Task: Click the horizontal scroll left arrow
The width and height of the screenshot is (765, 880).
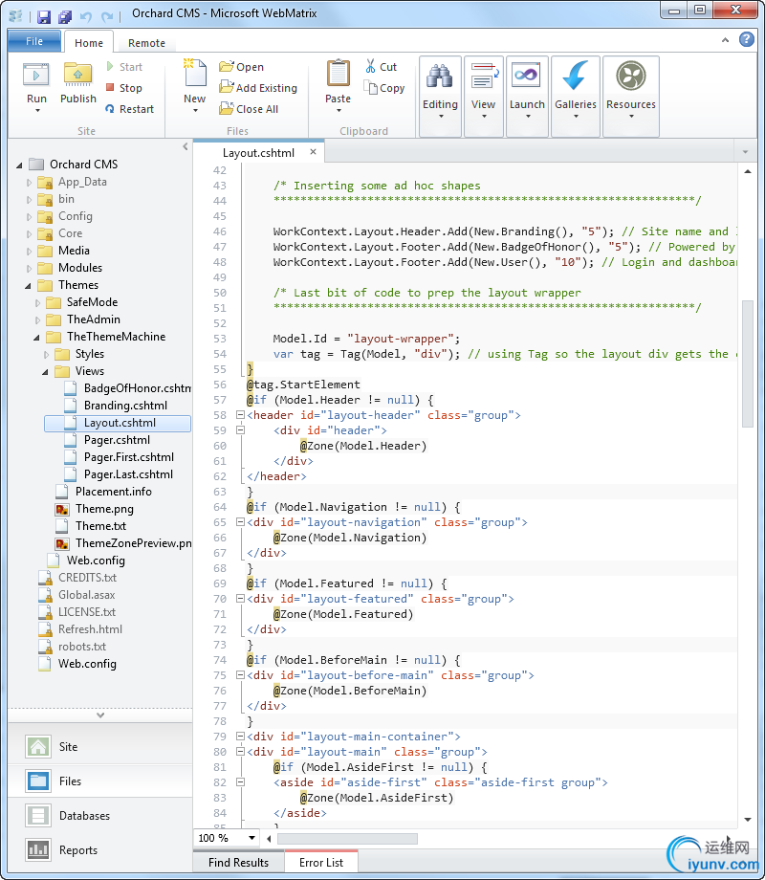Action: pyautogui.click(x=269, y=839)
